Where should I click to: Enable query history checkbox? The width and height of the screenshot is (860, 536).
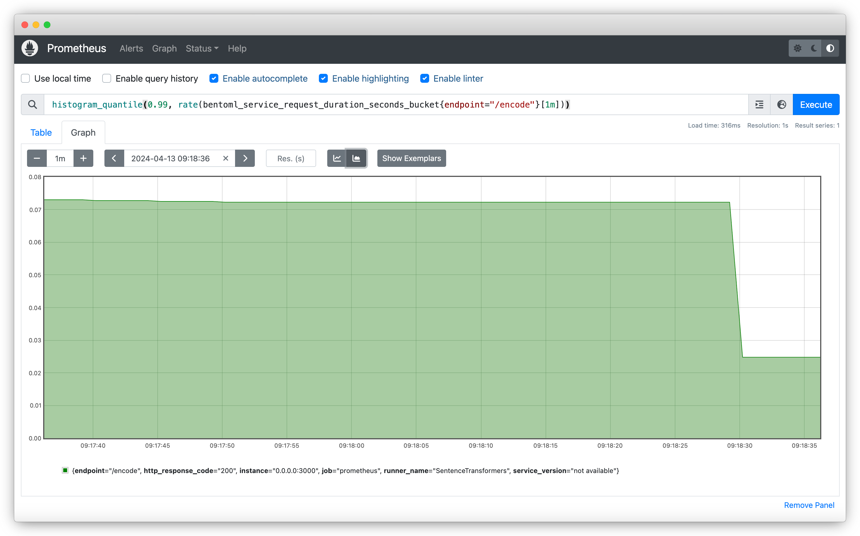tap(107, 78)
